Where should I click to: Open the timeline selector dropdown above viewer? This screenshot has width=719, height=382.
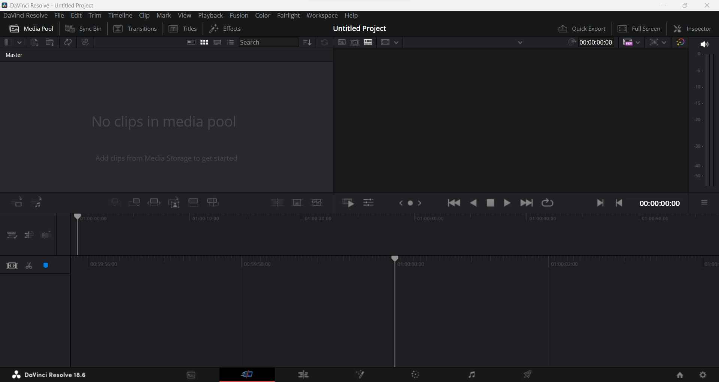[521, 42]
